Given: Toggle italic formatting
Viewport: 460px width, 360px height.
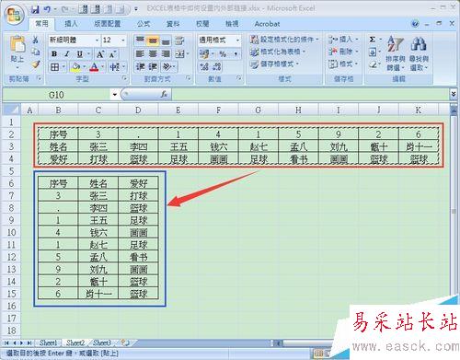Looking at the screenshot, I should click(x=67, y=54).
